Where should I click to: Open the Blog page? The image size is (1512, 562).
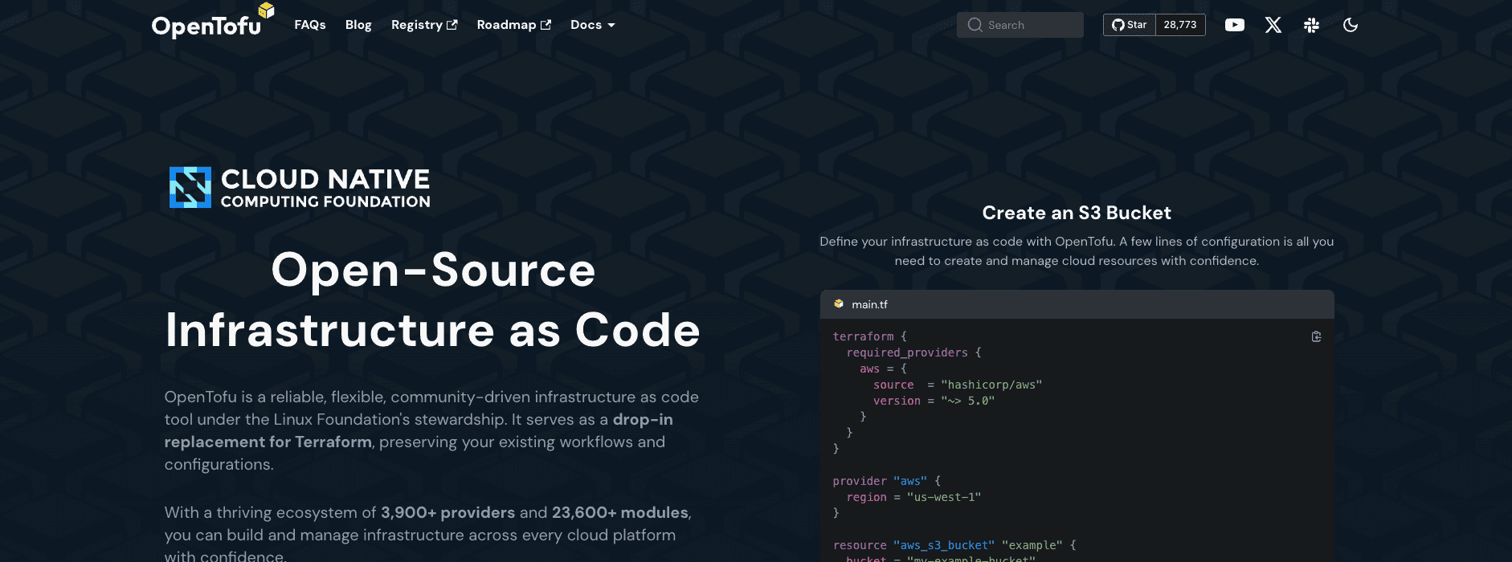tap(358, 25)
